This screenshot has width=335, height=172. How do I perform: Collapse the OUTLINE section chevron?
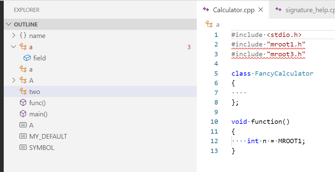8,24
